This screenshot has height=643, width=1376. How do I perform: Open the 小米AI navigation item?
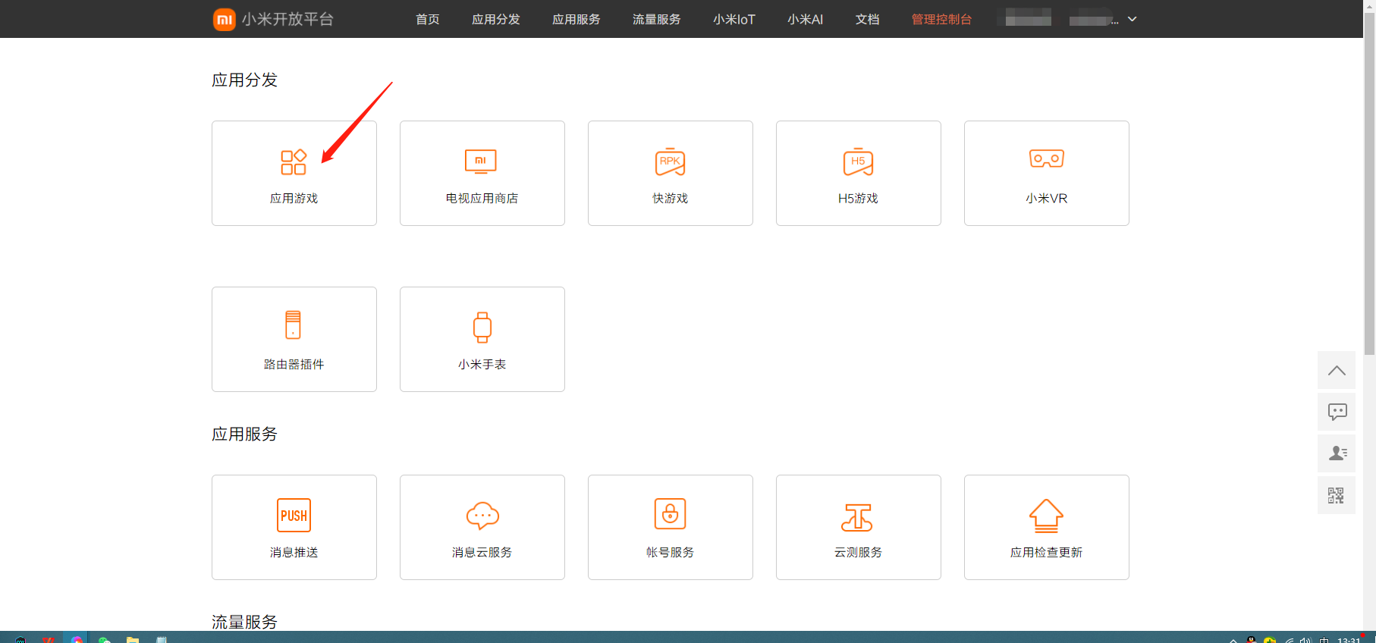[805, 19]
